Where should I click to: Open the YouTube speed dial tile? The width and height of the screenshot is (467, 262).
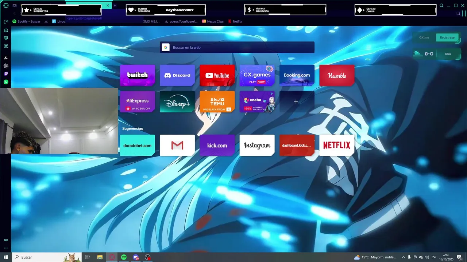coord(217,75)
